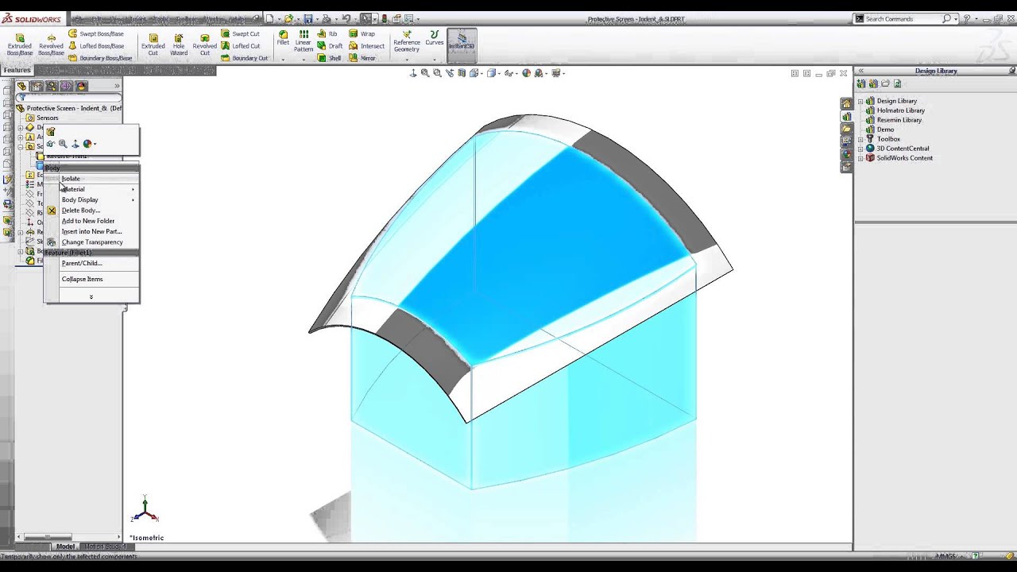Click Section View icon in view toolbar
This screenshot has height=572, width=1017.
(462, 73)
